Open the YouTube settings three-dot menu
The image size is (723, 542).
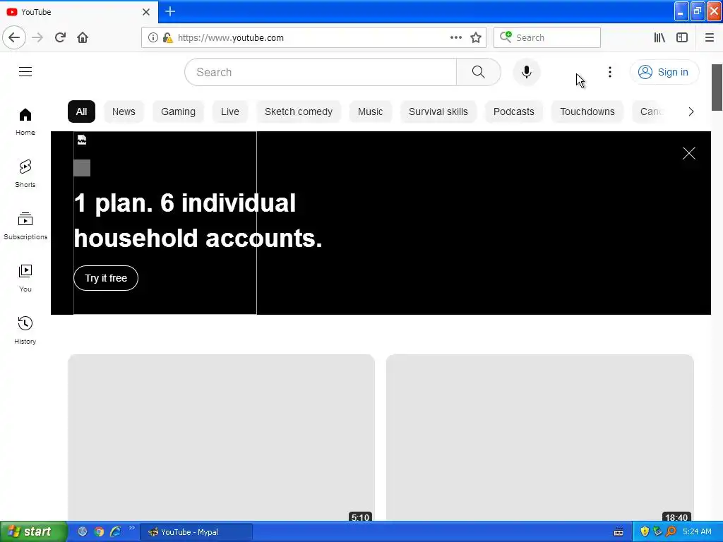(x=609, y=72)
